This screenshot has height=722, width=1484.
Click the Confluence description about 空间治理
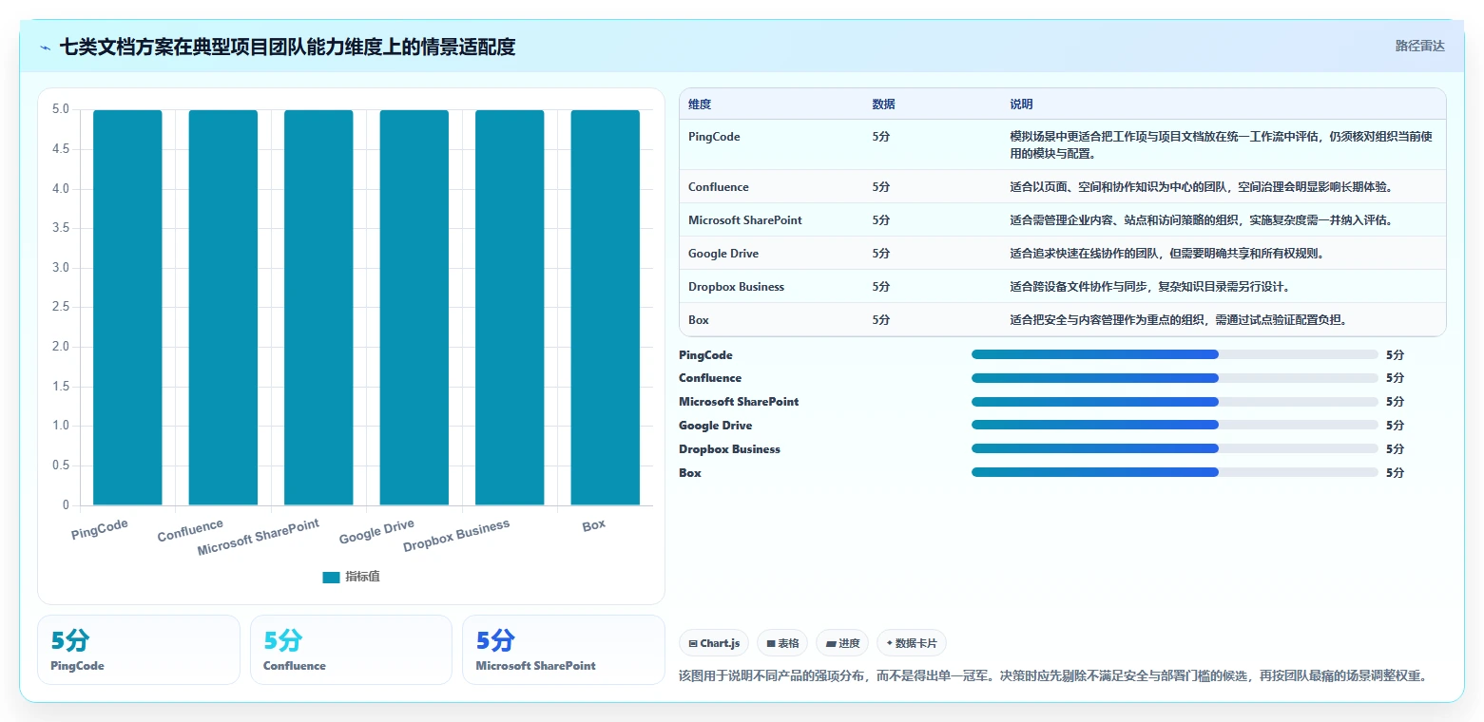(1202, 187)
